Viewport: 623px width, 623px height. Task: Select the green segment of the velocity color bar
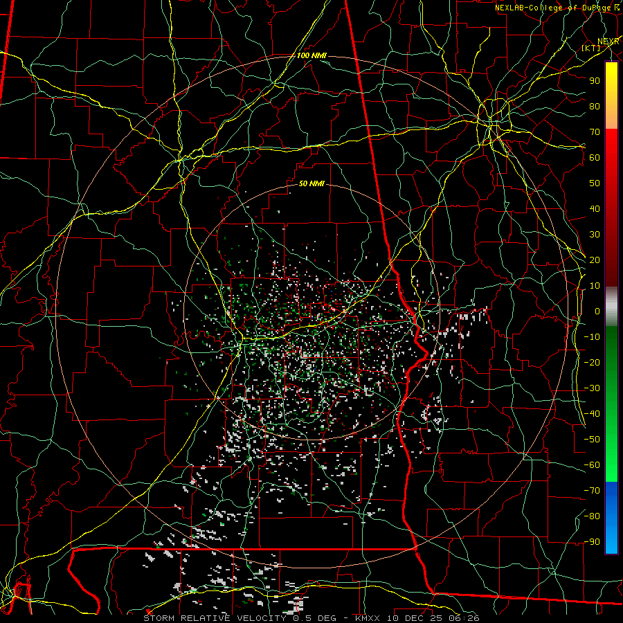point(611,404)
